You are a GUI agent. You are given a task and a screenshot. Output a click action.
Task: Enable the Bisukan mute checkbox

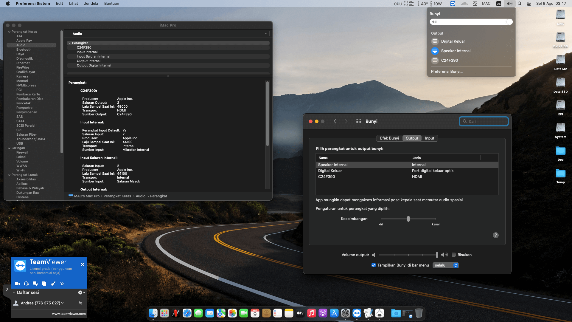(454, 255)
